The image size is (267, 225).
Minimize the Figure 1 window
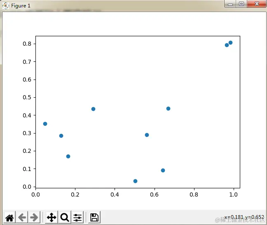[x=230, y=4]
